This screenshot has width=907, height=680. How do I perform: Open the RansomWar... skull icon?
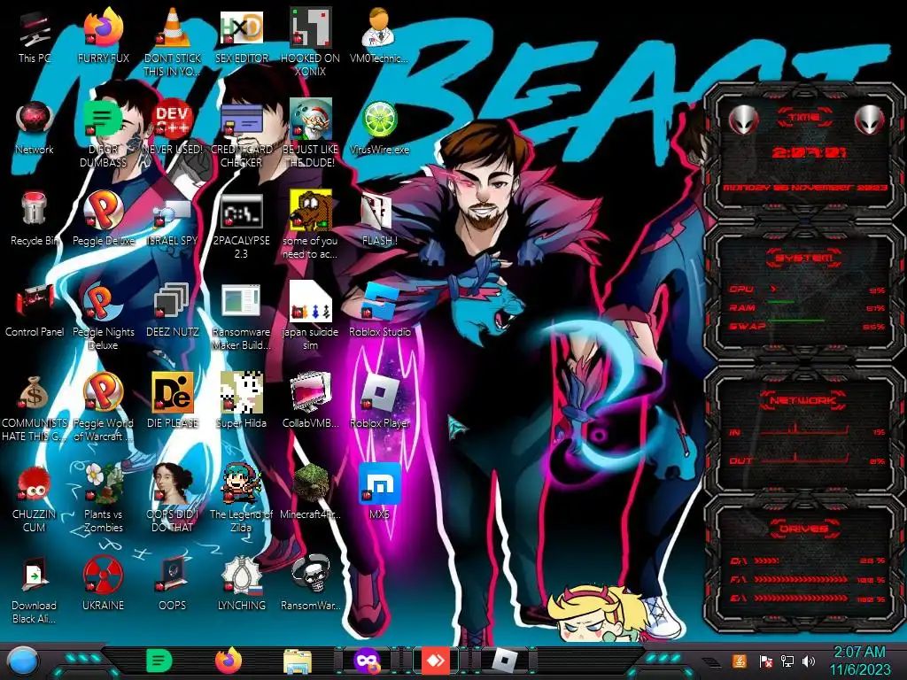coord(311,575)
